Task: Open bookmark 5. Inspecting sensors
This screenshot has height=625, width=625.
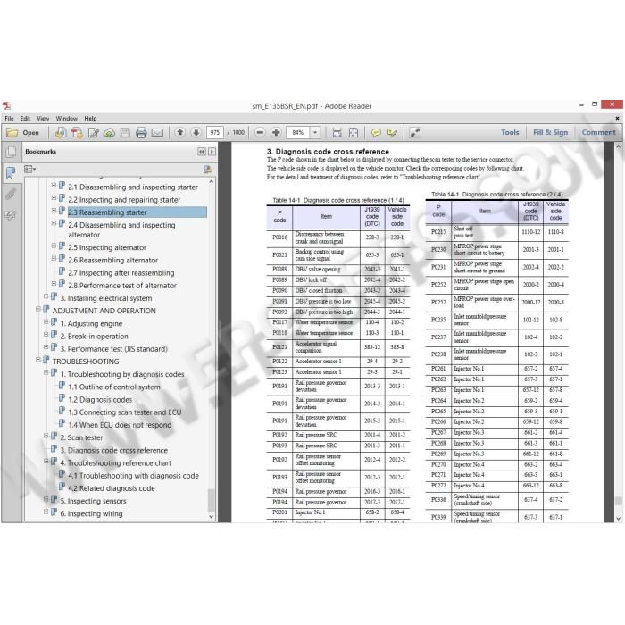Action: (x=93, y=501)
